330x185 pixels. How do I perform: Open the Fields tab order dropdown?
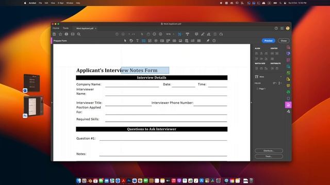pos(280,83)
